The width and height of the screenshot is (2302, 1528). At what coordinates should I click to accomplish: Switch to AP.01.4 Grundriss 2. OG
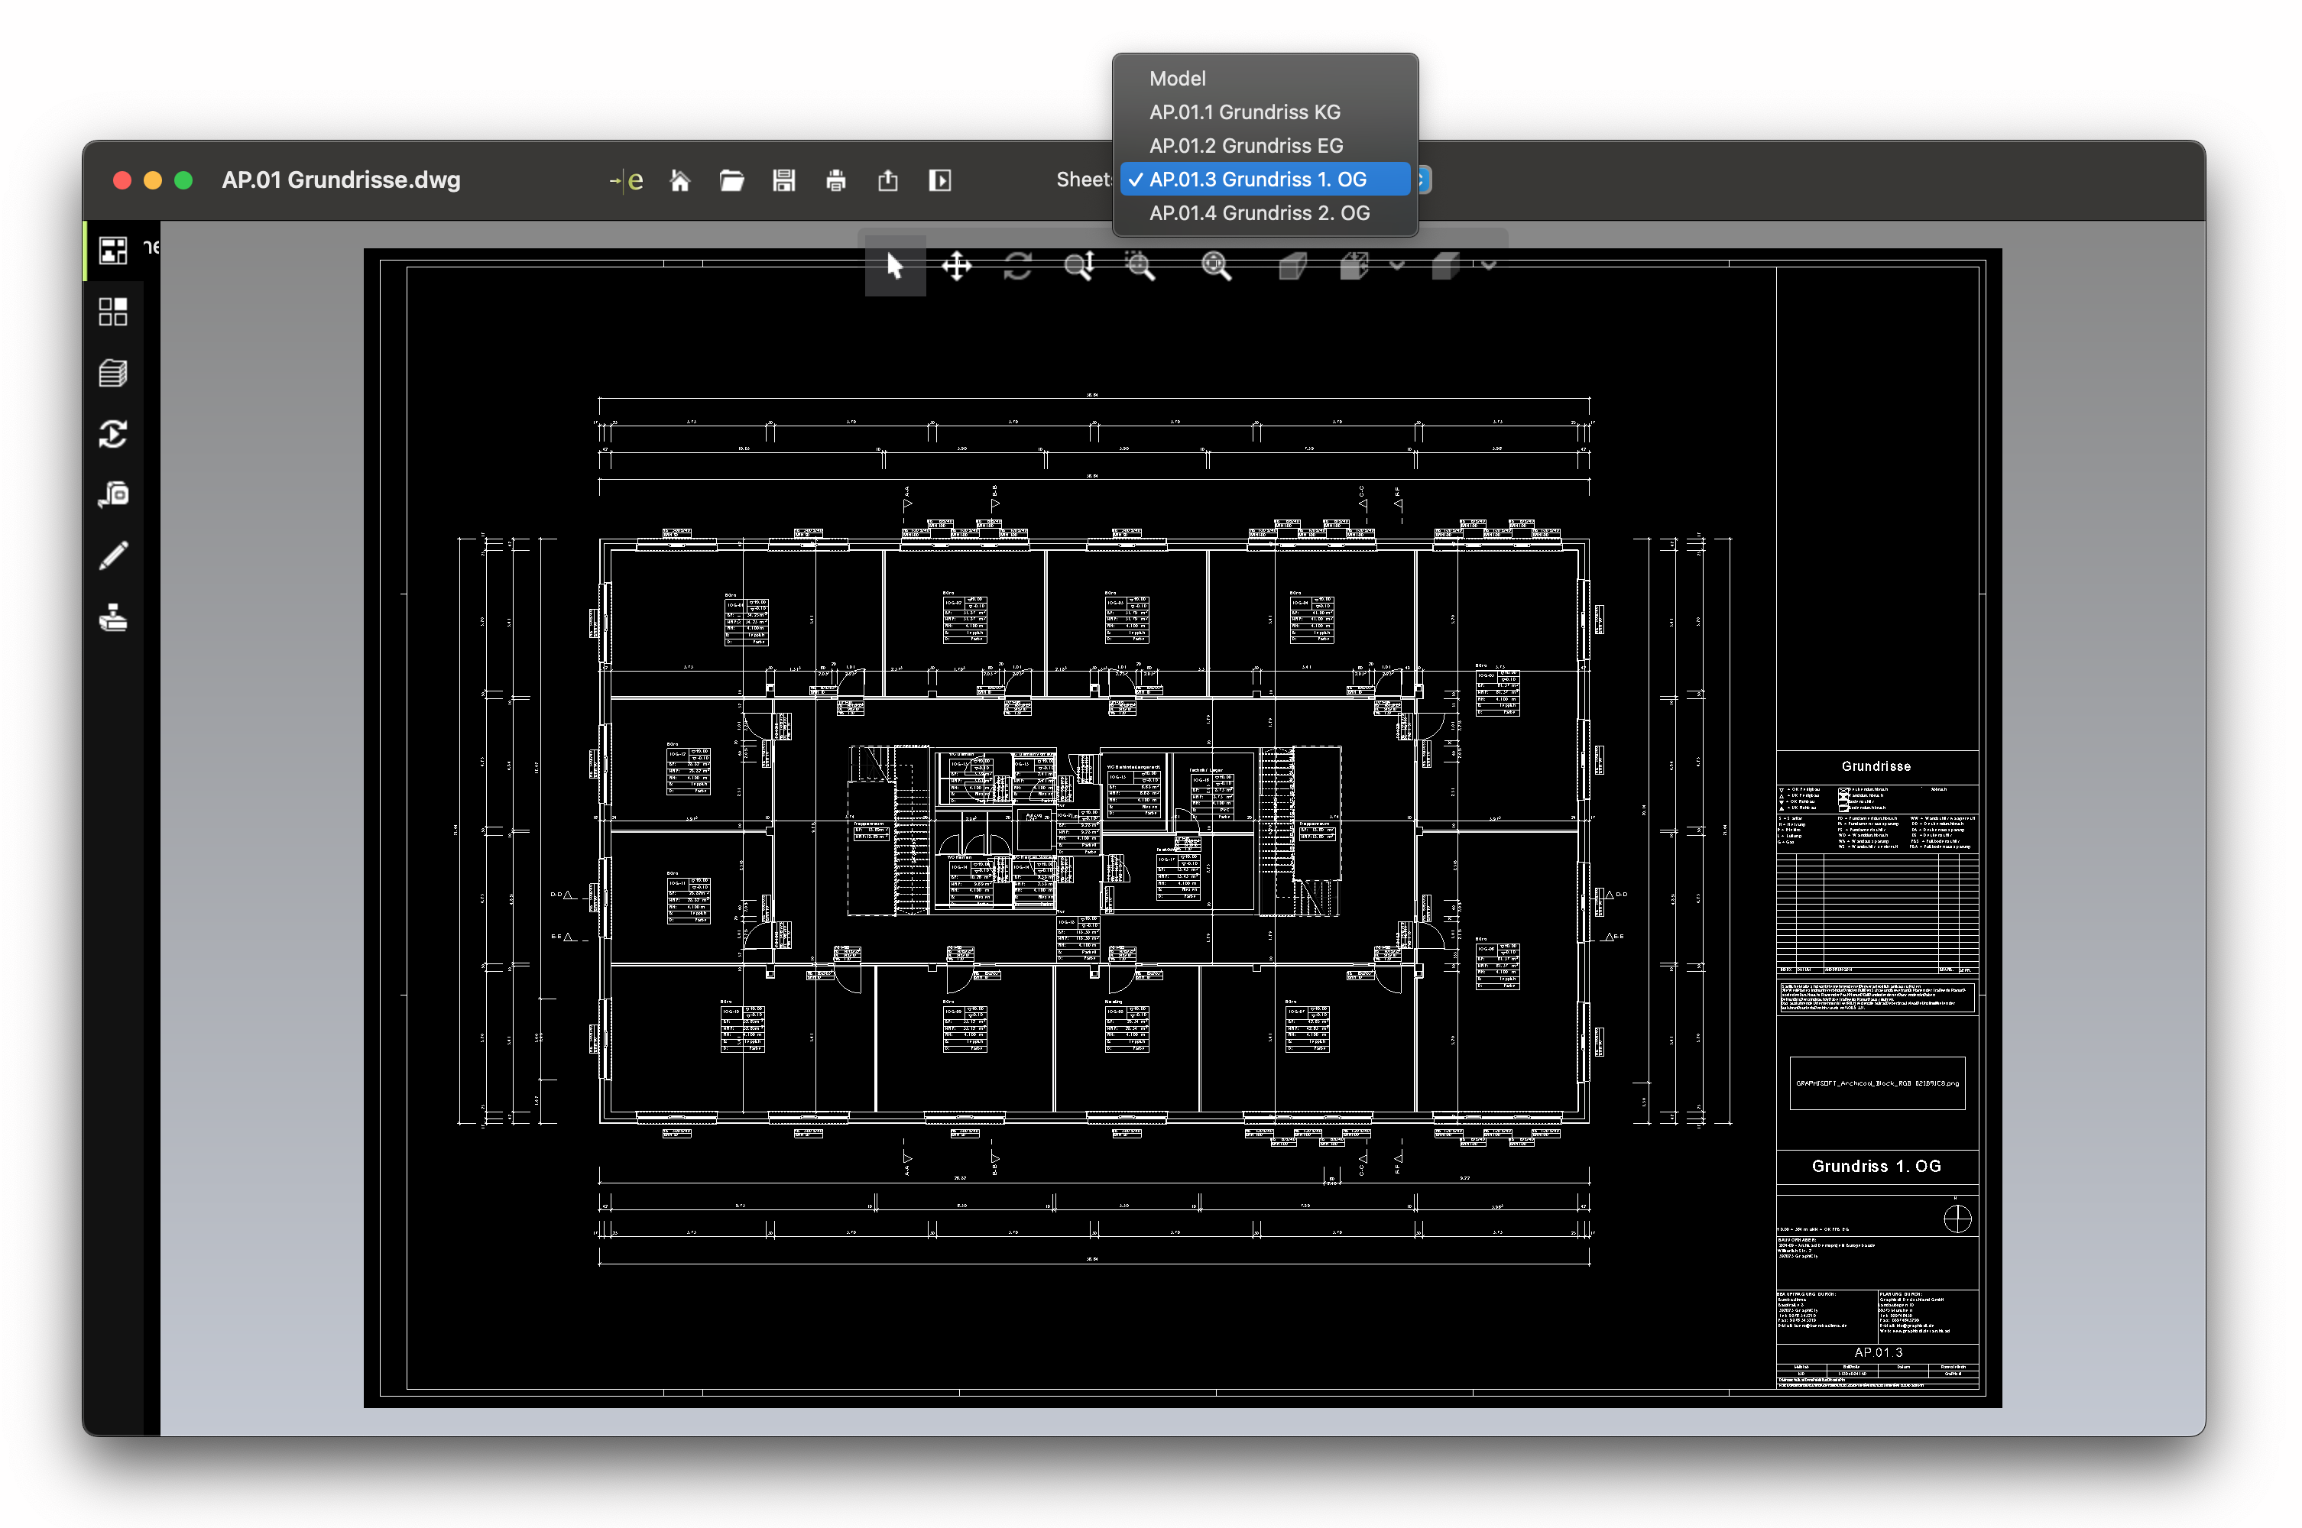(x=1264, y=213)
